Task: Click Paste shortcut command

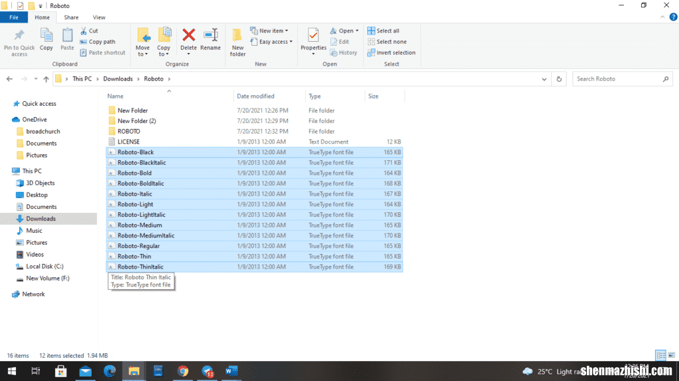Action: [103, 53]
